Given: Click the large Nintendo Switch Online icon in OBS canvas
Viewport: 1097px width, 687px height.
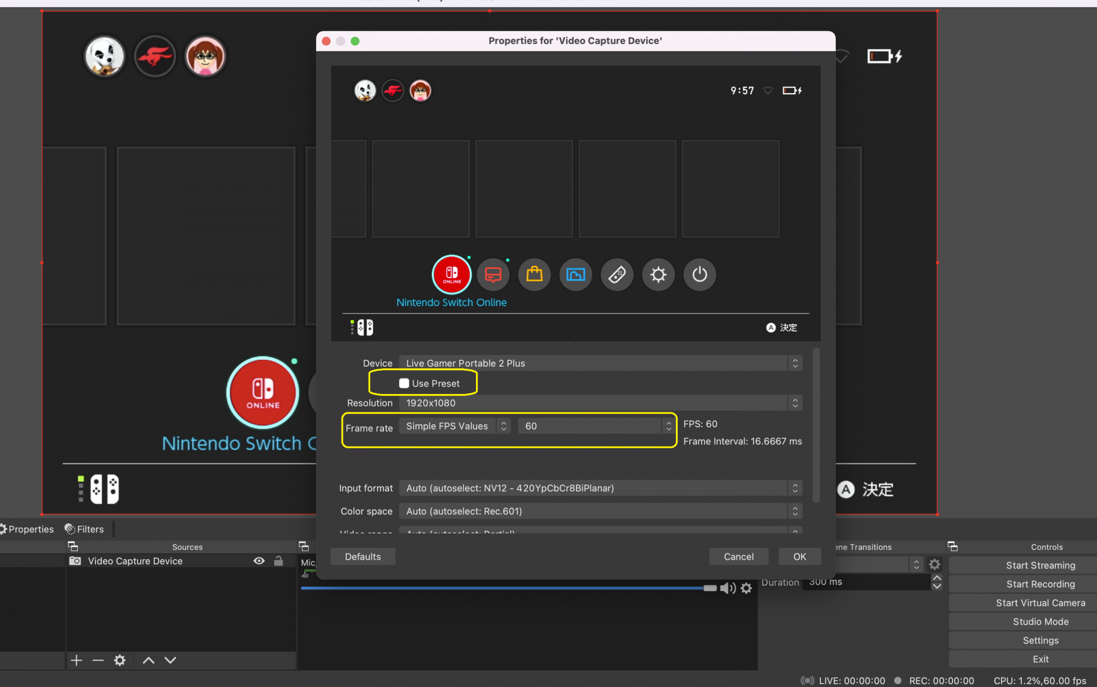Looking at the screenshot, I should (x=263, y=392).
